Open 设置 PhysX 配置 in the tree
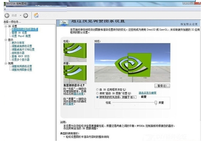 click(21, 36)
